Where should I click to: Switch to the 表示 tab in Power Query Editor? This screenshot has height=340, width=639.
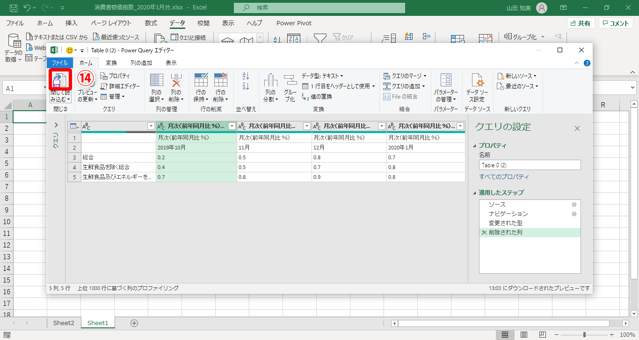(x=171, y=63)
